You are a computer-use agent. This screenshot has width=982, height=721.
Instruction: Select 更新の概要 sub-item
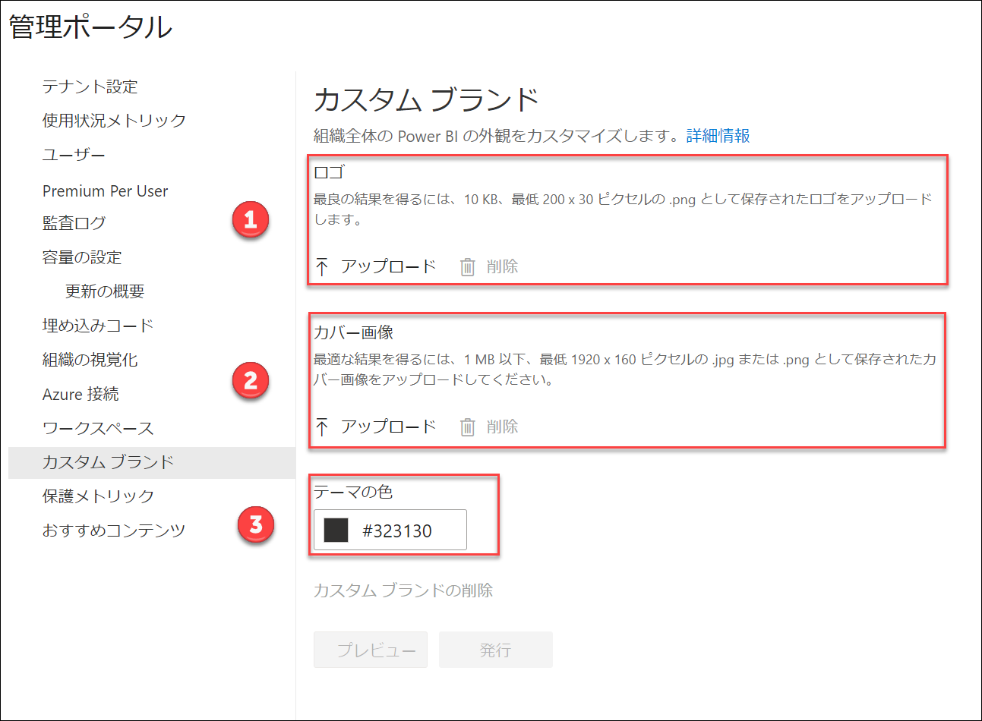point(105,291)
